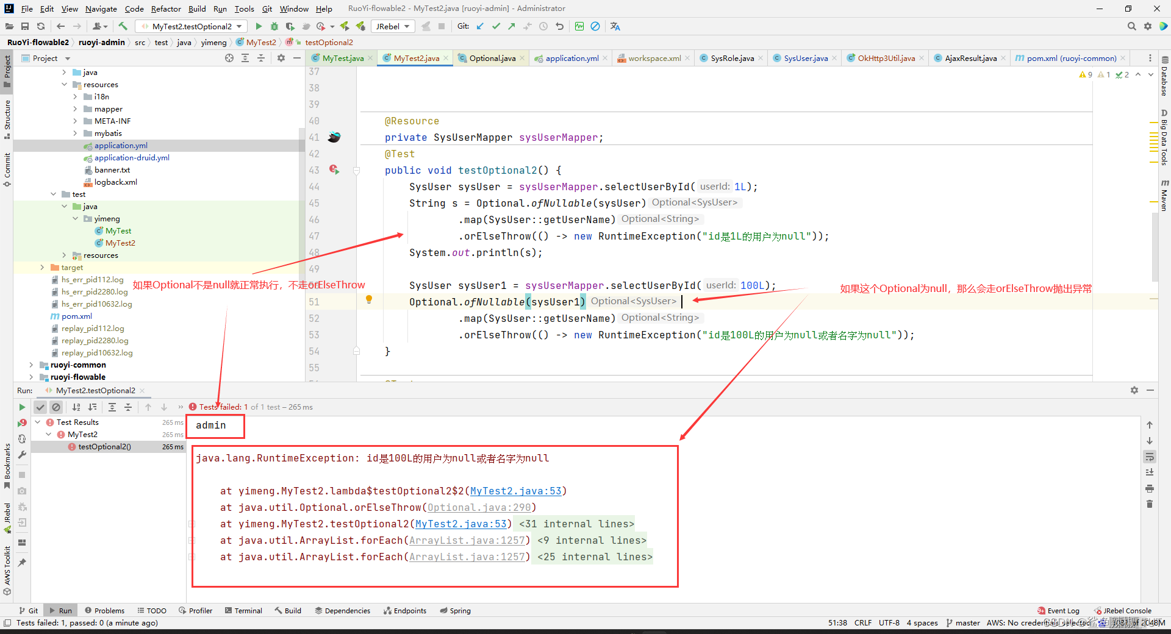Click the Git Push green arrow
This screenshot has width=1171, height=634.
(x=512, y=26)
